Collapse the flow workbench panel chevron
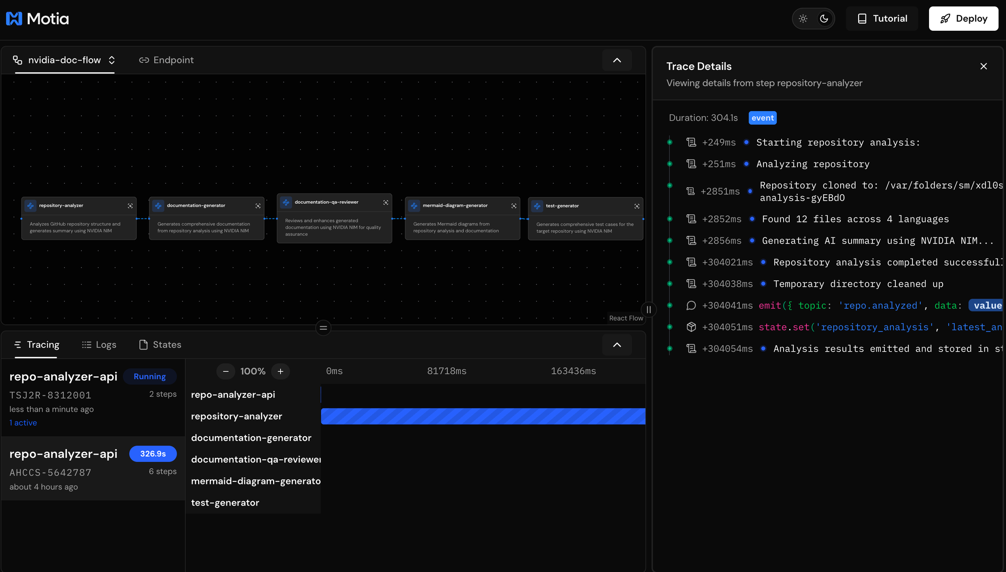Screen dimensions: 1006x572 click(x=617, y=60)
